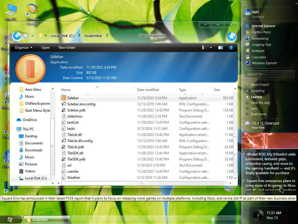Image resolution: width=298 pixels, height=224 pixels.
Task: Sort by Date modified column header
Action: (x=148, y=90)
